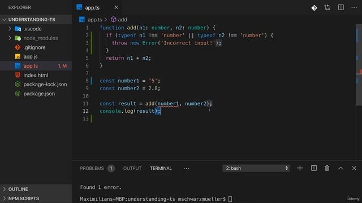Open the app.js file
The height and width of the screenshot is (203, 362).
(31, 56)
